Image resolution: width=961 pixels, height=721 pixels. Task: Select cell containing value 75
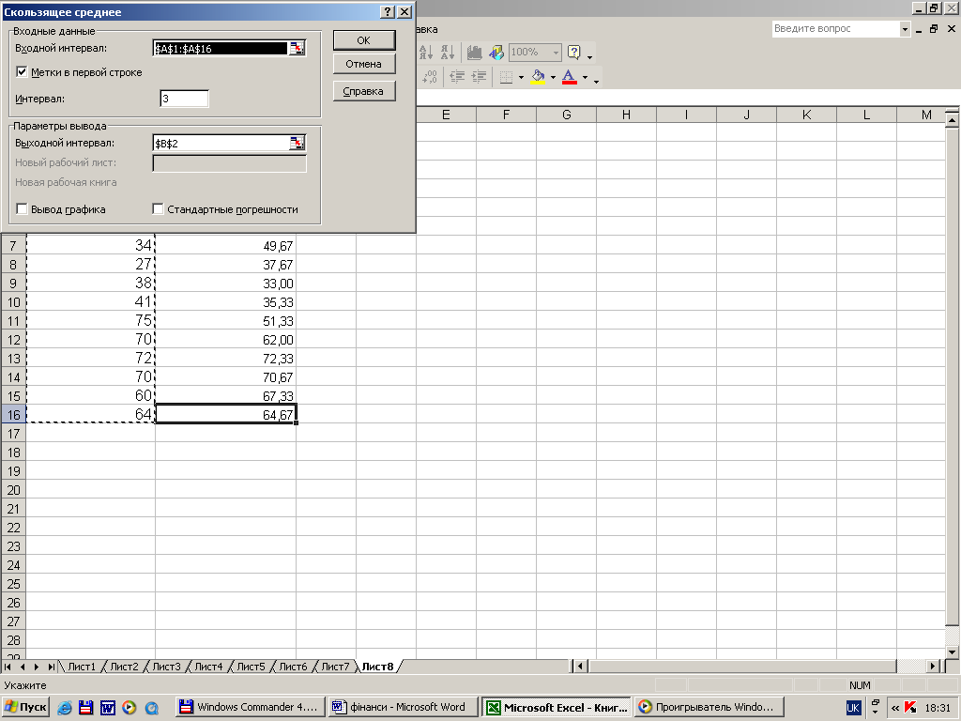tap(91, 321)
